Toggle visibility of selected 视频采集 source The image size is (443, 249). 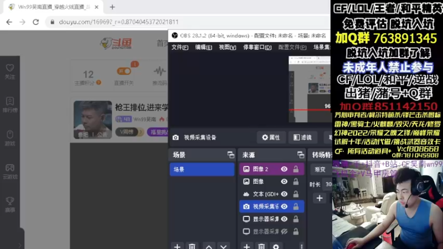284,206
